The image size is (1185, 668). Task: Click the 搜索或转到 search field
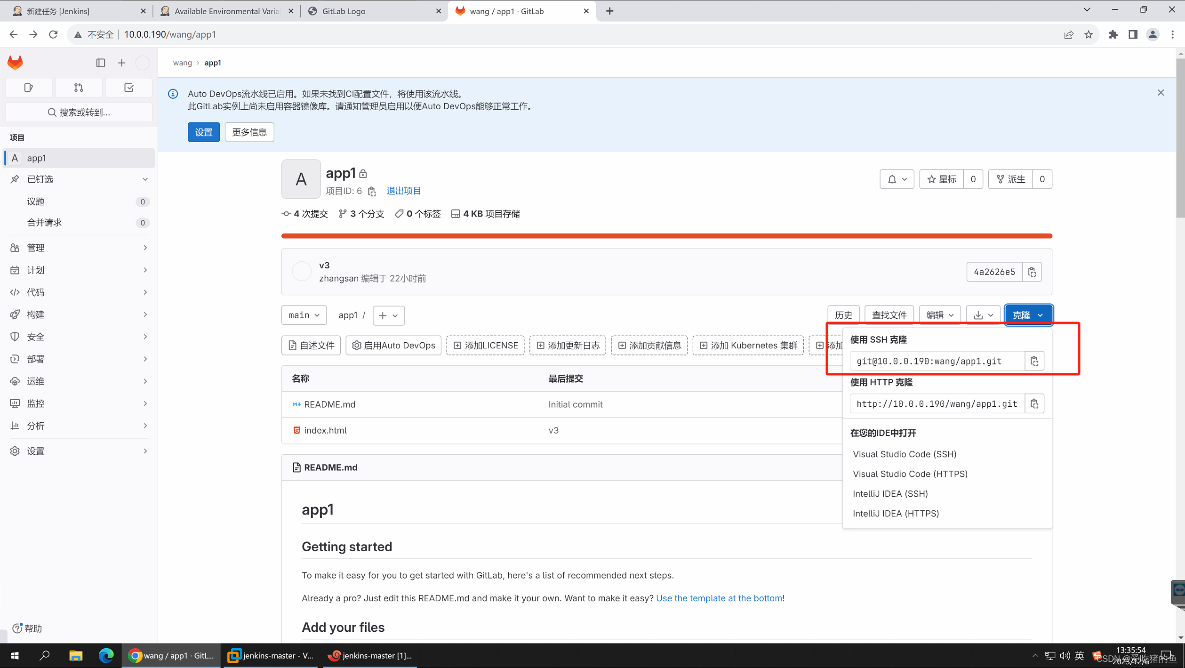point(79,112)
